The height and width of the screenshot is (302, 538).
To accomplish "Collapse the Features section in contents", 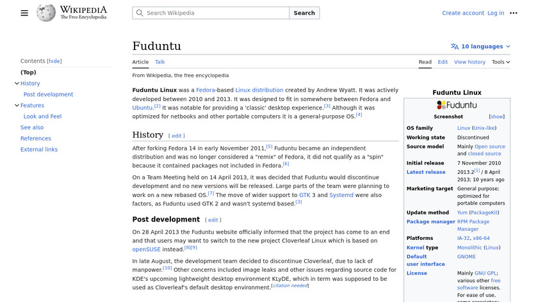I will click(x=17, y=105).
